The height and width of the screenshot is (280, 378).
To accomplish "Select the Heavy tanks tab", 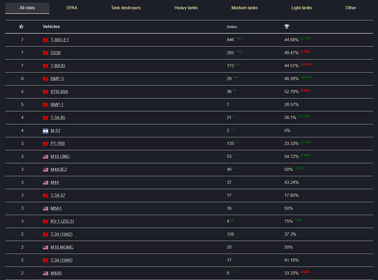I will tap(186, 8).
